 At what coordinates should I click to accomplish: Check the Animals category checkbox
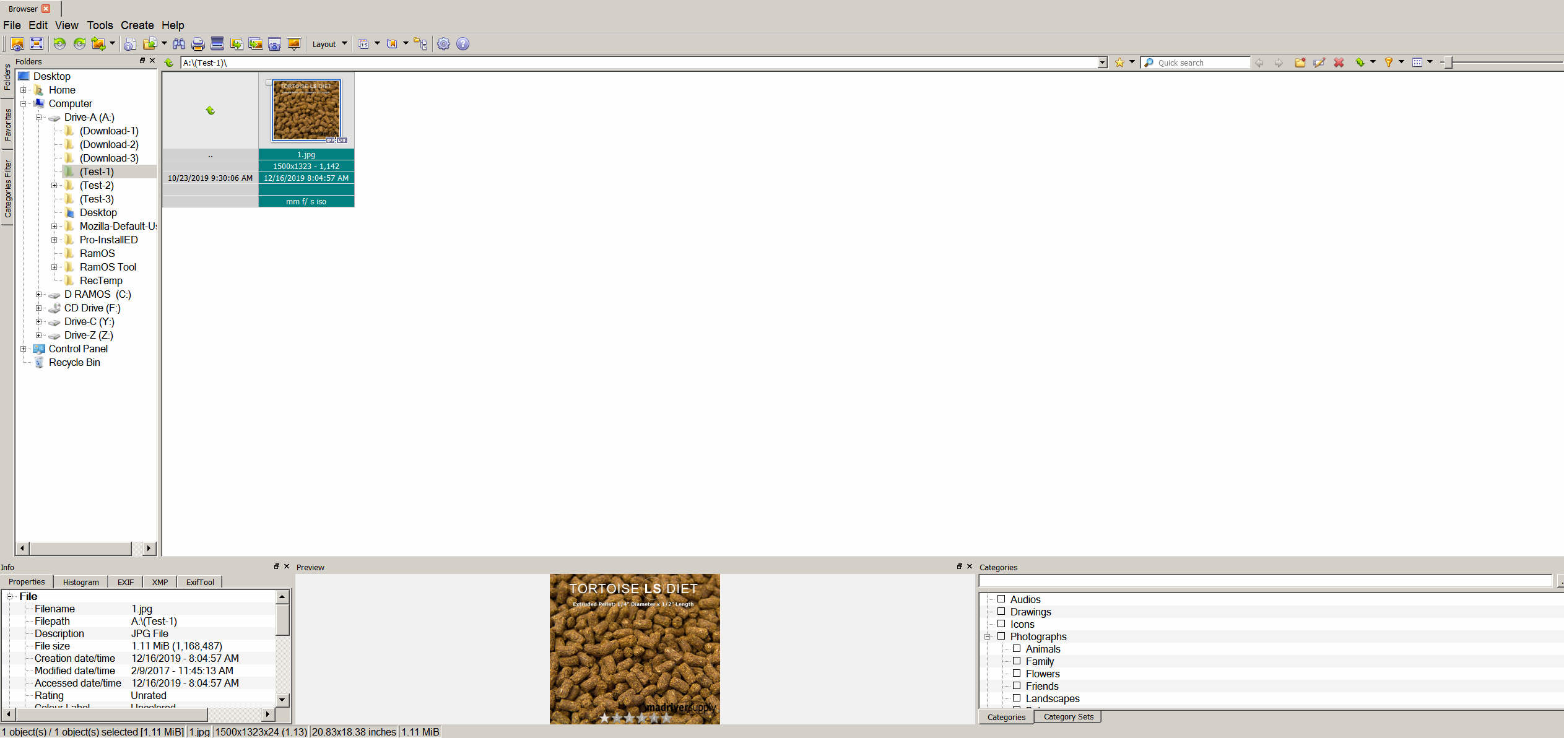tap(1017, 649)
